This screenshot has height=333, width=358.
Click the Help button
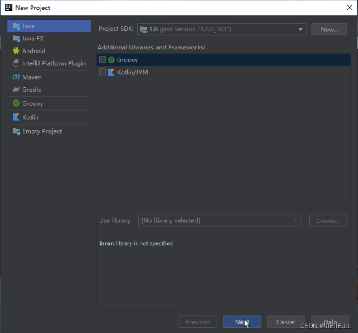(331, 322)
